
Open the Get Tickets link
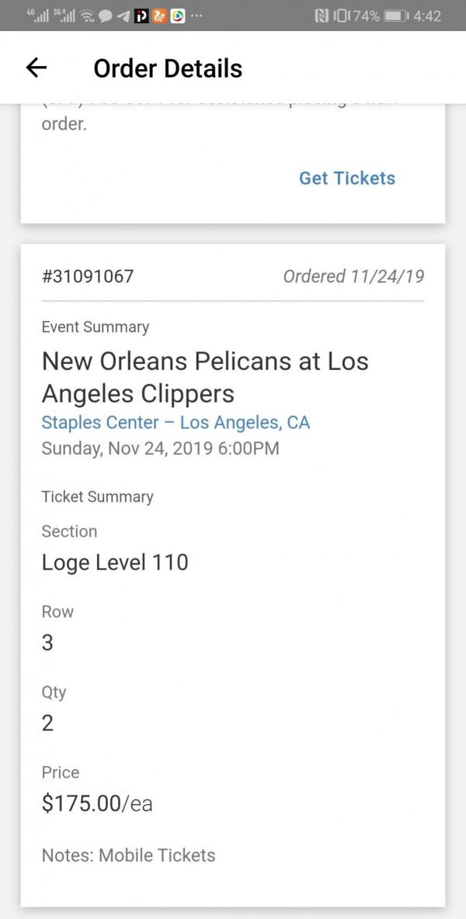point(346,178)
